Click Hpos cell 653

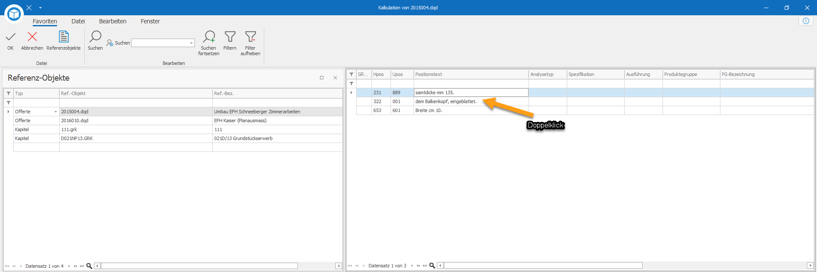point(381,110)
